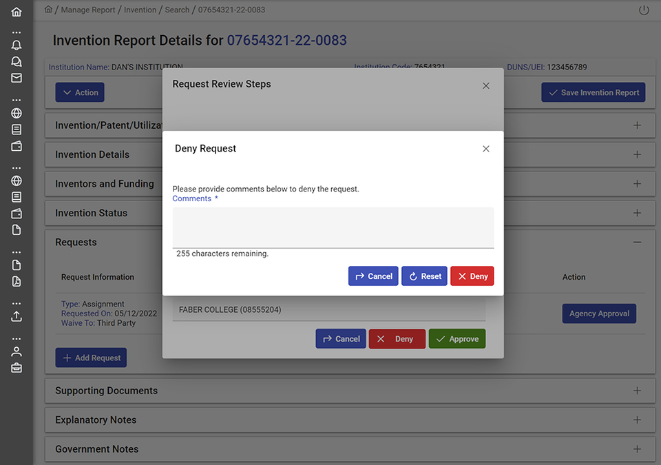The image size is (661, 465).
Task: Open the mail envelope icon
Action: [x=16, y=78]
